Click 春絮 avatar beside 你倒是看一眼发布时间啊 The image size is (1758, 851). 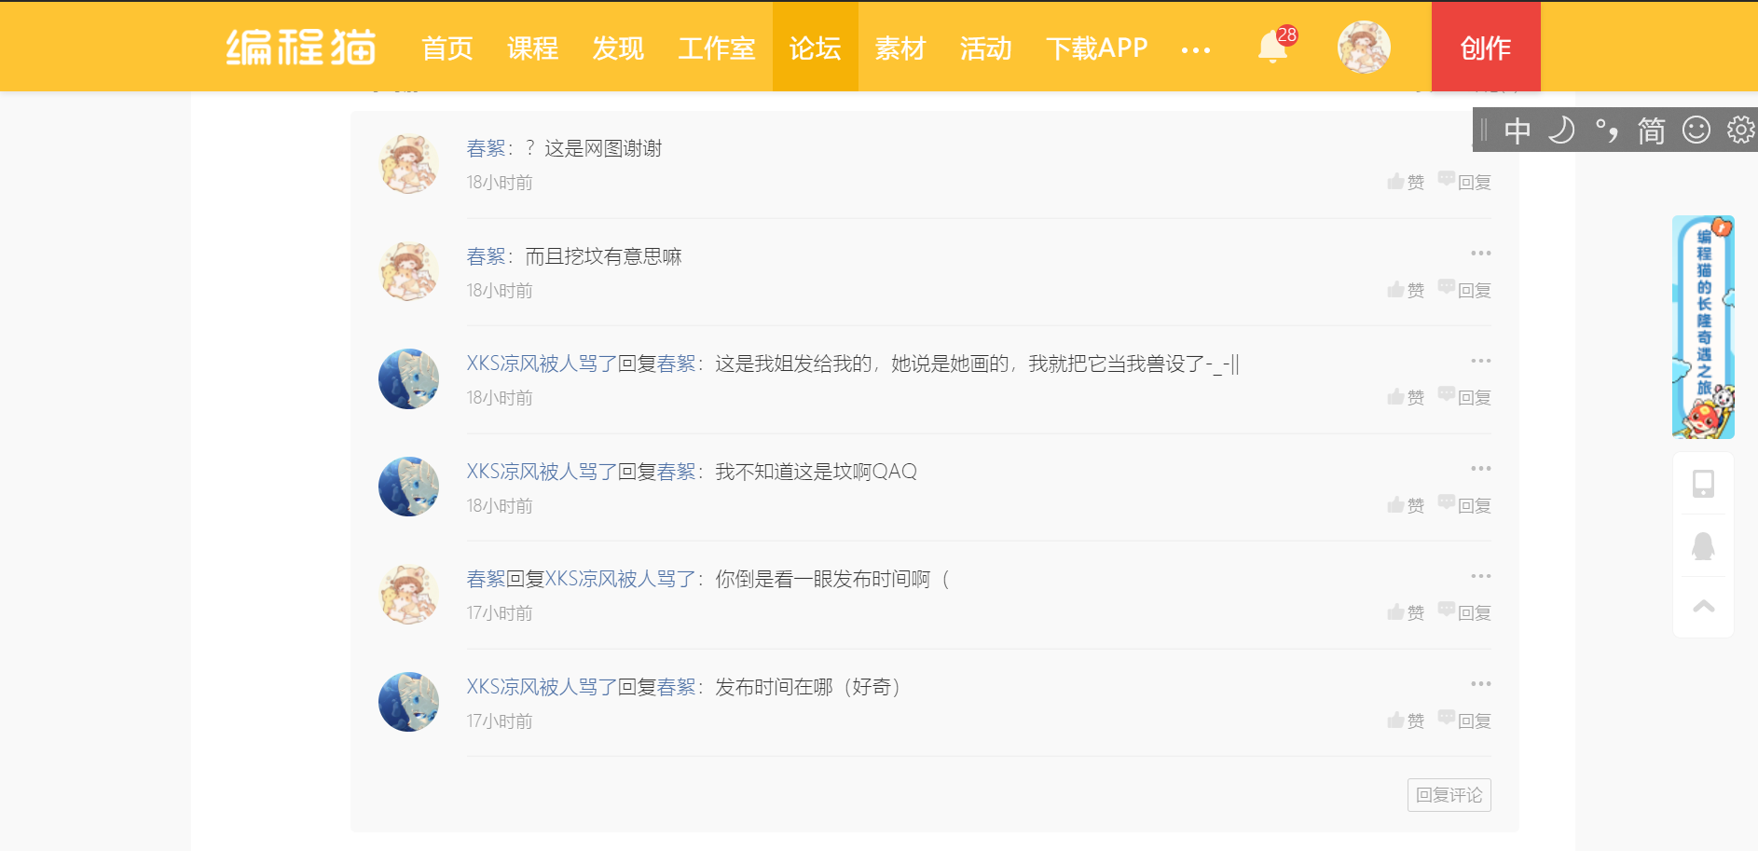click(408, 594)
